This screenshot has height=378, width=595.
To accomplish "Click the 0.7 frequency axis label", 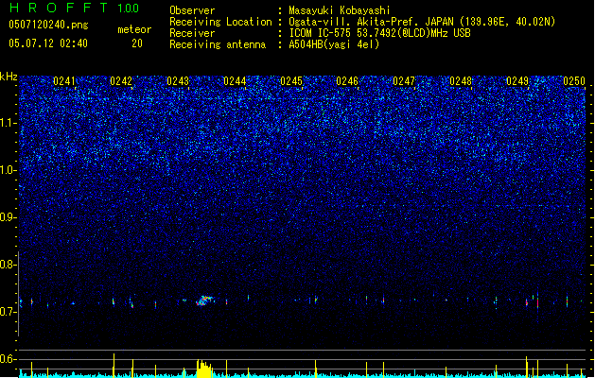I will [x=8, y=312].
